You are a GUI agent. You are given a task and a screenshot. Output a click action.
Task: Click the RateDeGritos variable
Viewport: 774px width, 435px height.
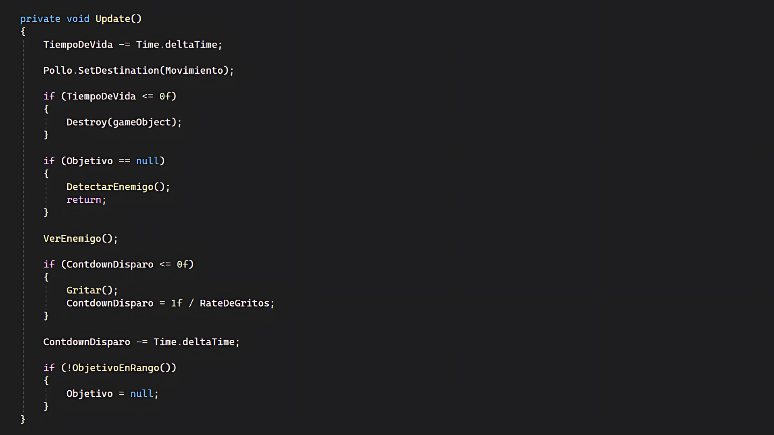pyautogui.click(x=234, y=303)
